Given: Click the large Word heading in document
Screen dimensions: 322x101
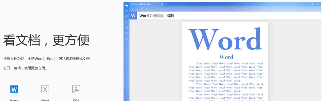Looking at the screenshot, I should pyautogui.click(x=225, y=39).
